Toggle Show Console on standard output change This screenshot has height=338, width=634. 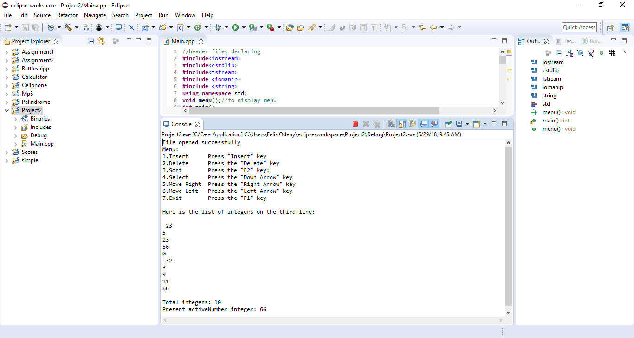pos(423,124)
